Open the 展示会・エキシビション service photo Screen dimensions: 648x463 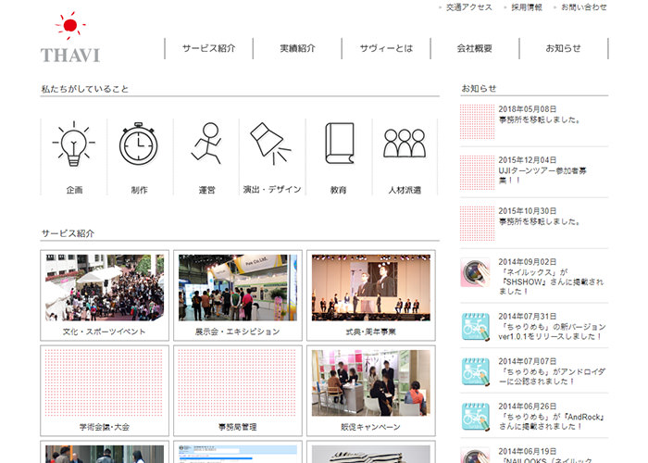[238, 288]
